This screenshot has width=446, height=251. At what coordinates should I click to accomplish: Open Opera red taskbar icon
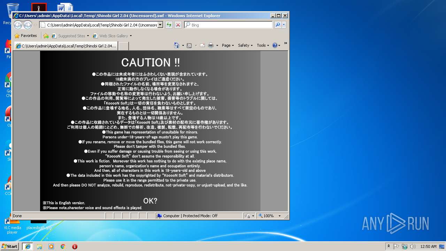75,246
